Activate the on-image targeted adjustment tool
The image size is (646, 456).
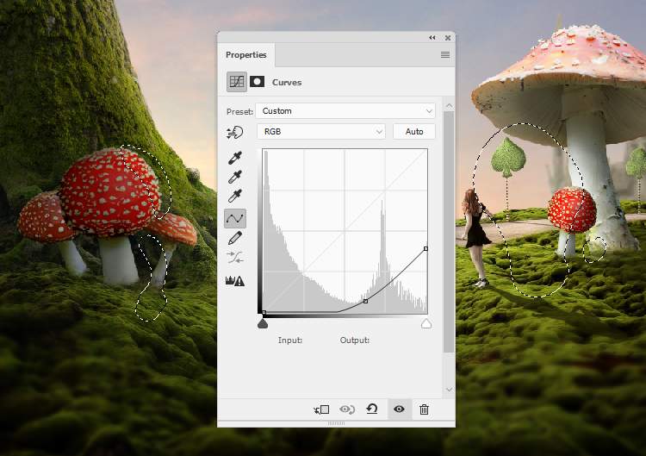point(235,132)
